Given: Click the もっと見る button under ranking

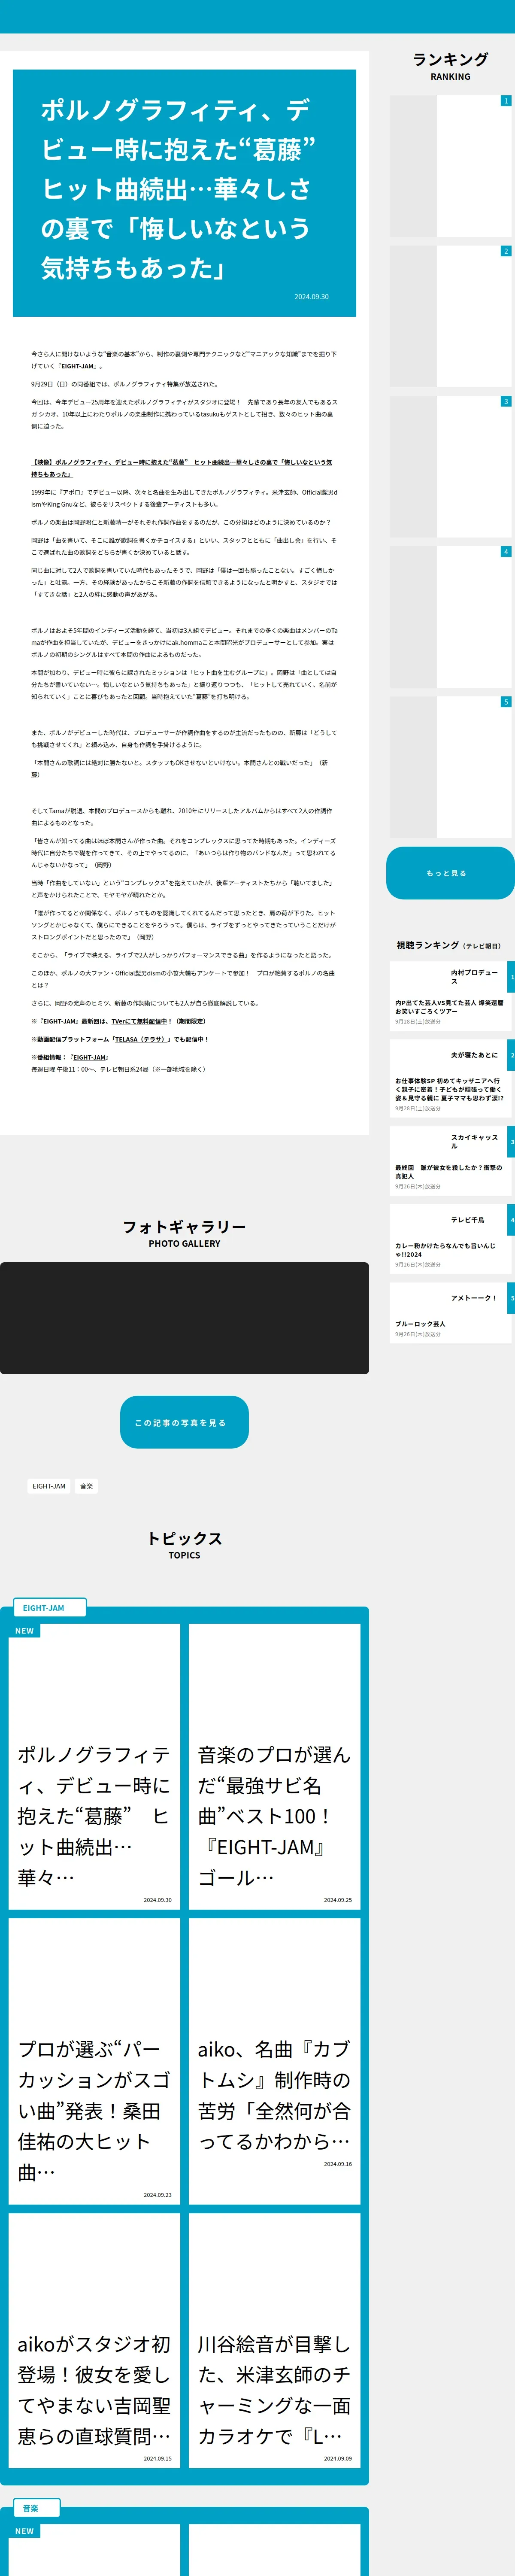Looking at the screenshot, I should click(x=450, y=873).
